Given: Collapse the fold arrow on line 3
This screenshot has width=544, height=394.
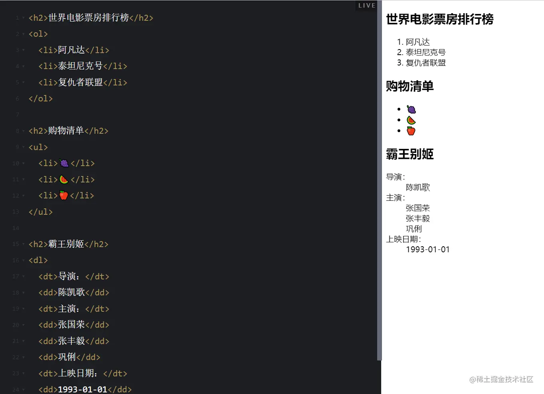Looking at the screenshot, I should point(24,50).
